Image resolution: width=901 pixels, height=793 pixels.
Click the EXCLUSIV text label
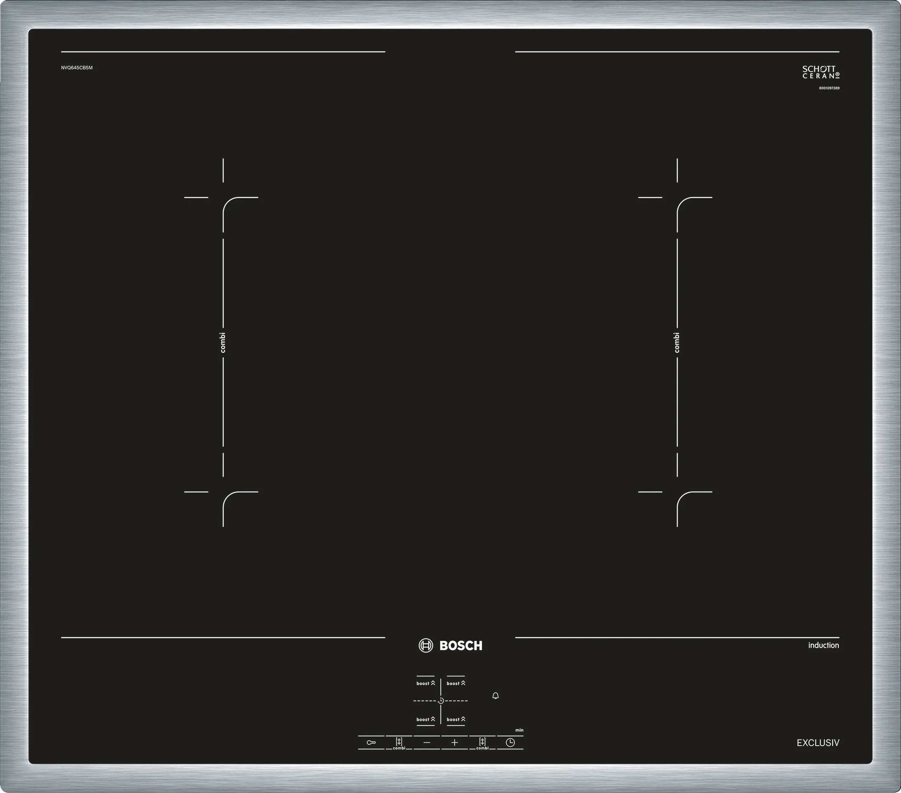click(x=818, y=743)
